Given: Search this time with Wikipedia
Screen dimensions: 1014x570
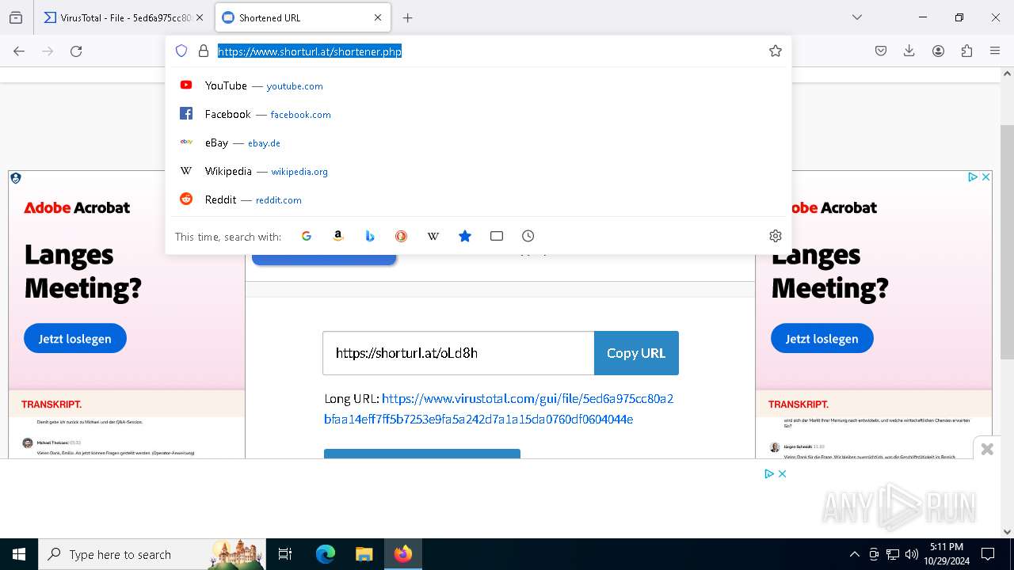Looking at the screenshot, I should [x=433, y=236].
